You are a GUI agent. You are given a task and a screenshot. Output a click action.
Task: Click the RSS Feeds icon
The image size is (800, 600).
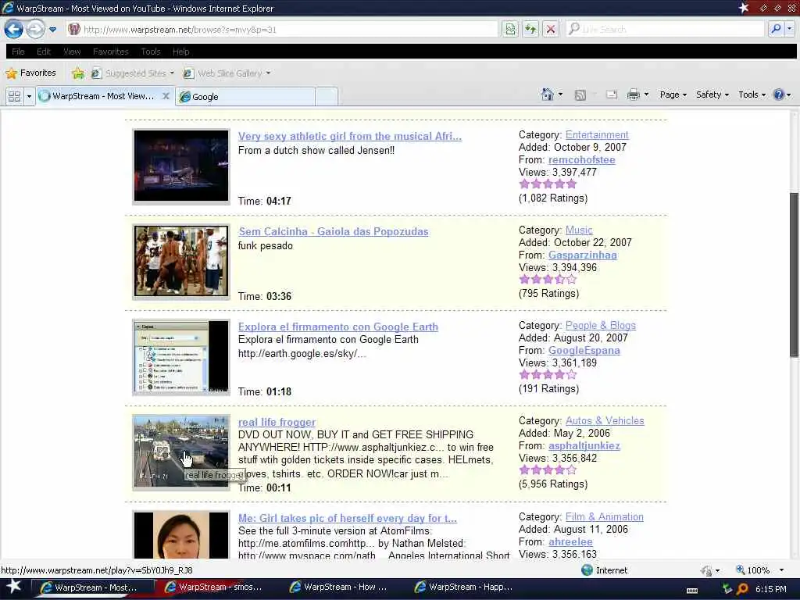click(580, 95)
